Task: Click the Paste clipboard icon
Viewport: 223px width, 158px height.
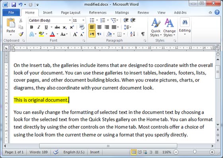Action: tap(11, 23)
